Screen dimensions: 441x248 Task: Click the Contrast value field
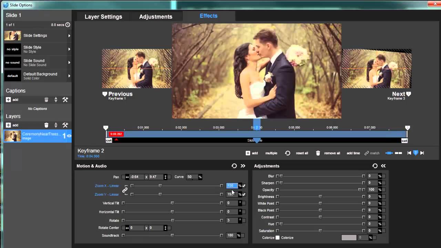(373, 217)
